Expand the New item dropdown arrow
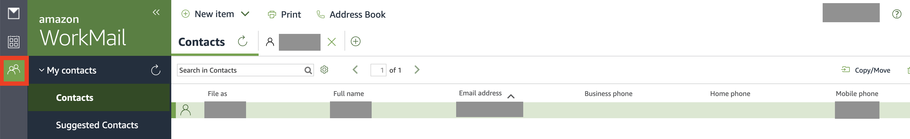 click(245, 14)
